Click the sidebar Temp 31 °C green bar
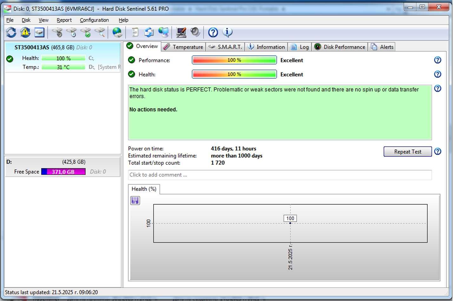Image resolution: width=453 pixels, height=301 pixels. point(63,67)
